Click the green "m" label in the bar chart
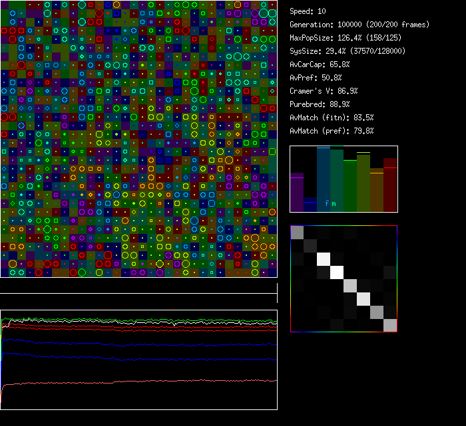The height and width of the screenshot is (426, 466). coord(334,203)
